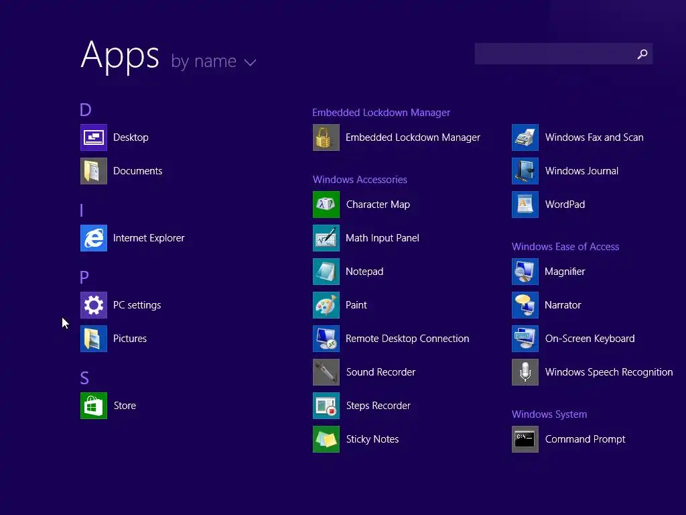Open the Pictures folder icon
The height and width of the screenshot is (515, 686).
click(x=94, y=339)
